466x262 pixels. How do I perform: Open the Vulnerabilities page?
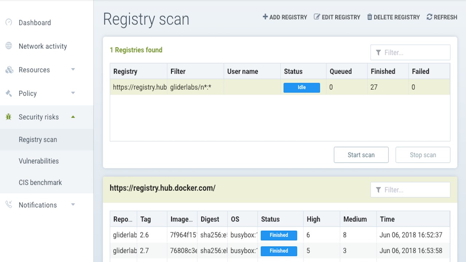click(39, 161)
